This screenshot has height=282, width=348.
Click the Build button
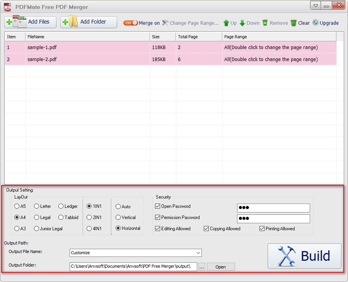coord(304,256)
